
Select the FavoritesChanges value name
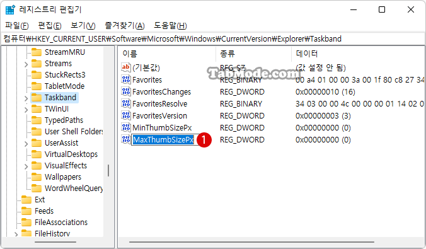[x=162, y=92]
